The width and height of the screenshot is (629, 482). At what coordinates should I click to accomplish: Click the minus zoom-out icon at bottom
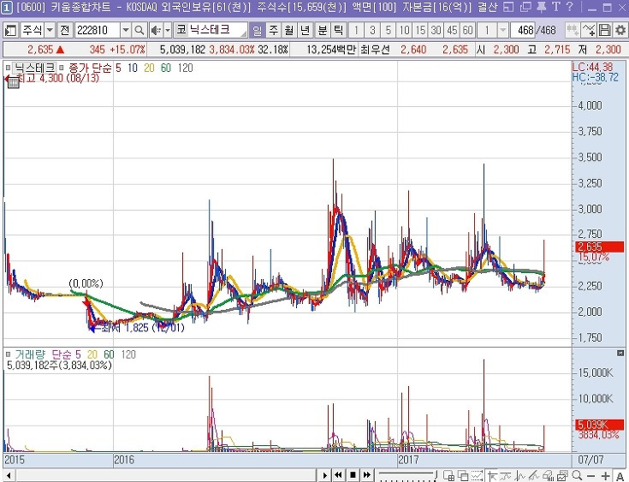[590, 476]
